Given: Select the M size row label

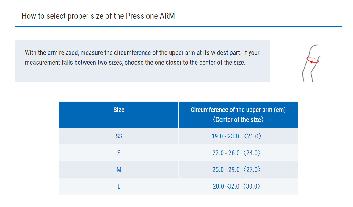Looking at the screenshot, I should (x=119, y=169).
